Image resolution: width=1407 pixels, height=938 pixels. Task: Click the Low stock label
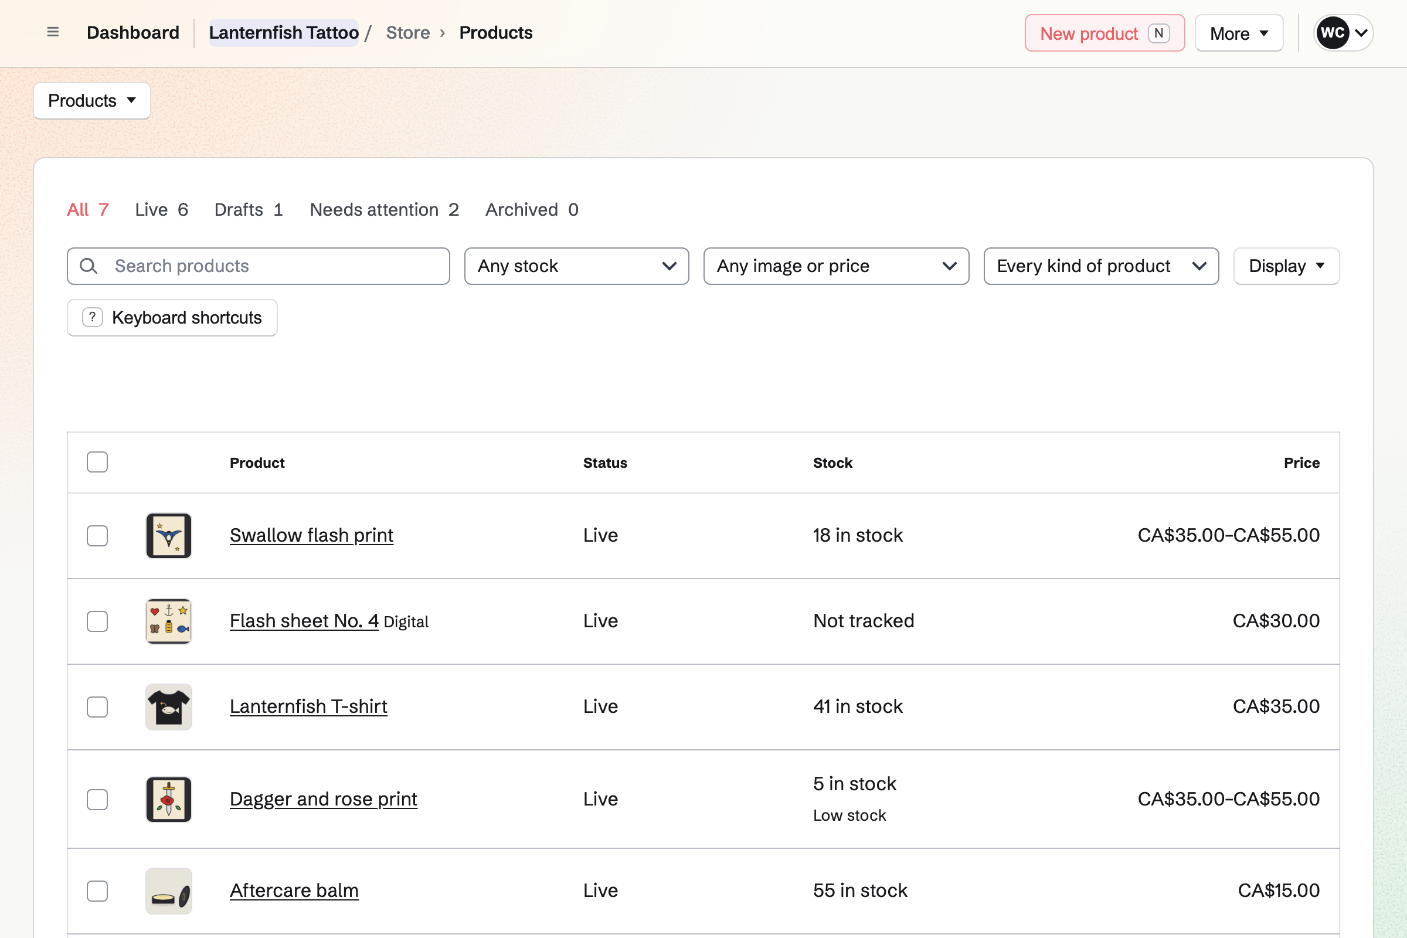(x=849, y=815)
